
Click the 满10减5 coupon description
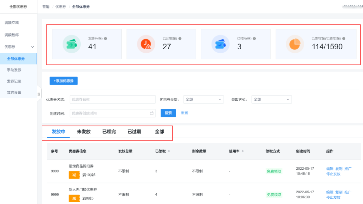[89, 175]
